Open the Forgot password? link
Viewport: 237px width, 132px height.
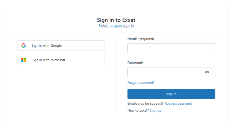click(141, 83)
